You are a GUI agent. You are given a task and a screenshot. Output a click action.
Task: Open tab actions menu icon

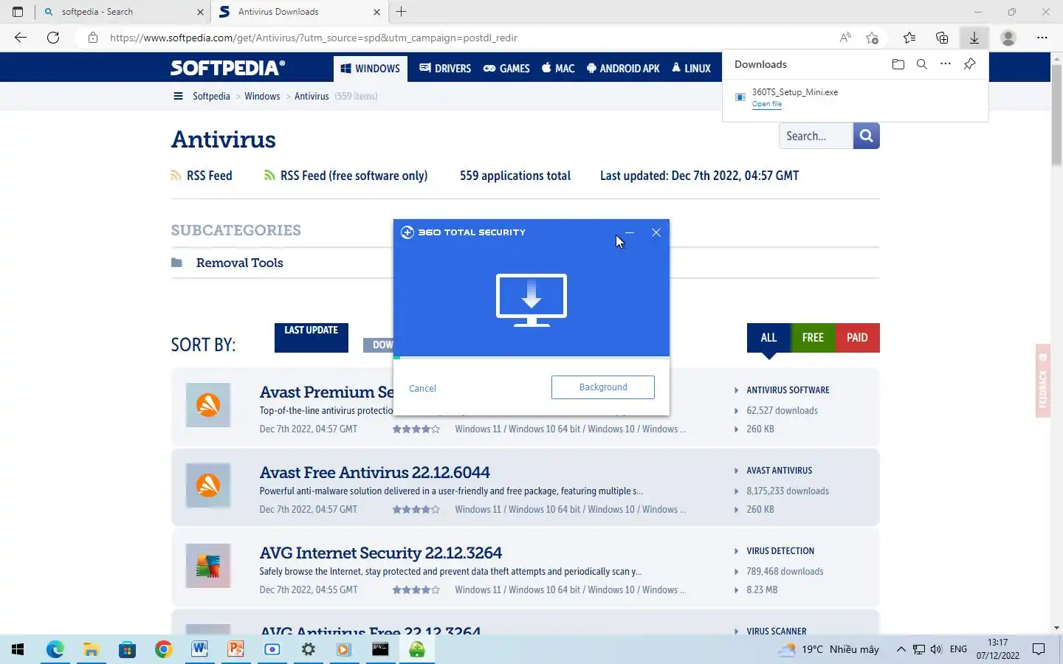click(18, 12)
